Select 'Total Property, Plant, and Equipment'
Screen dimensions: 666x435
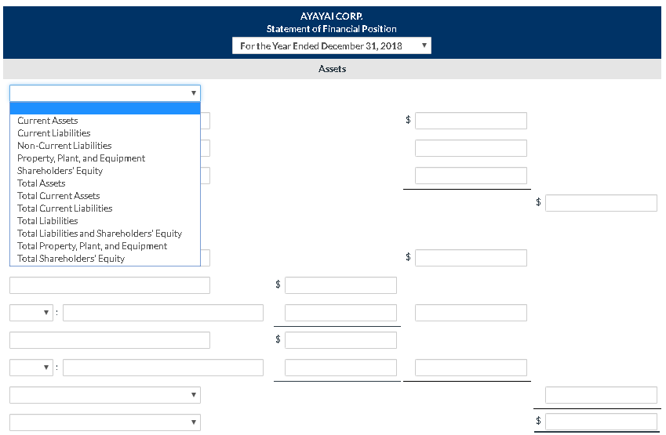[x=104, y=246]
